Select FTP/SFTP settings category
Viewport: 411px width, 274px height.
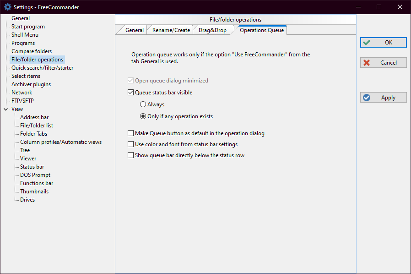pyautogui.click(x=22, y=101)
